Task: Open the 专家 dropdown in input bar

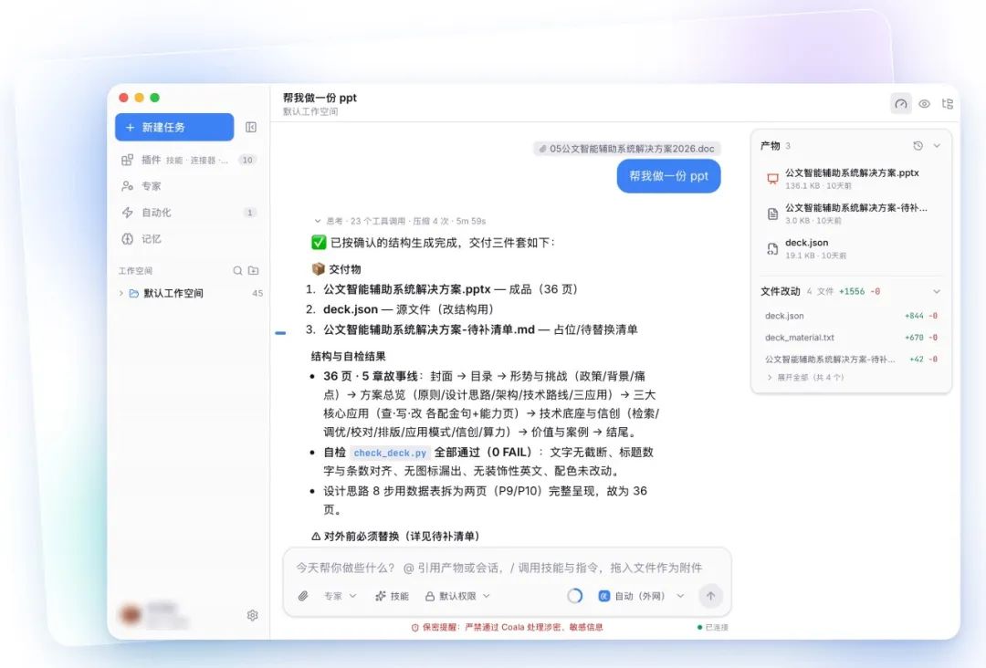Action: coord(341,596)
